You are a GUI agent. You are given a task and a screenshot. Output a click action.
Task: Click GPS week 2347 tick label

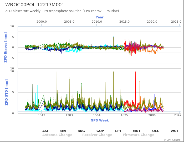point(178,115)
